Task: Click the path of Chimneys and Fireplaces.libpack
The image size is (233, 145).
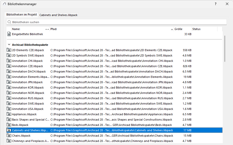Action: click(x=112, y=141)
